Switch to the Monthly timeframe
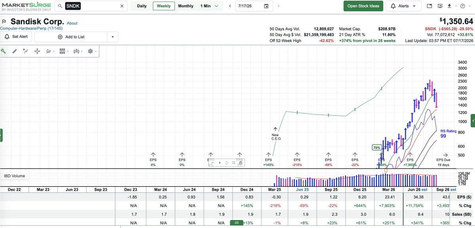 [x=186, y=6]
